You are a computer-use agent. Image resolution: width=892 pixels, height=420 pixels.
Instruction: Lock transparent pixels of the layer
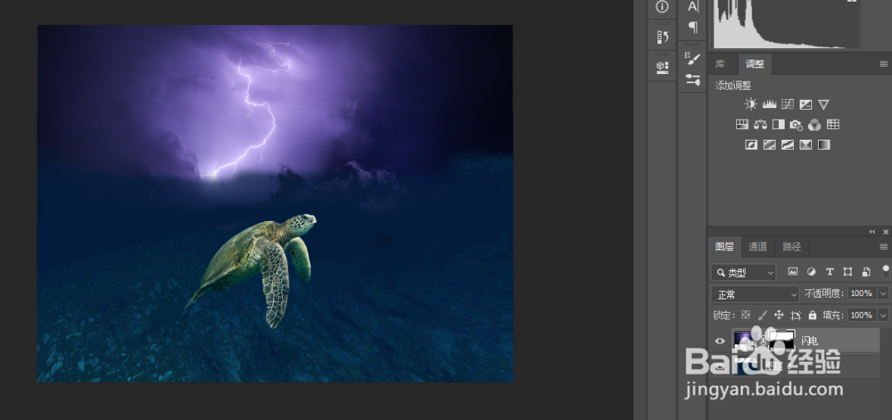pyautogui.click(x=746, y=315)
